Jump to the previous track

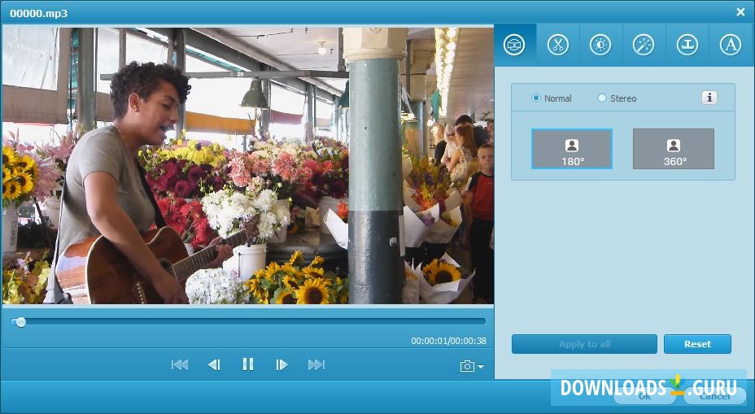pyautogui.click(x=180, y=365)
